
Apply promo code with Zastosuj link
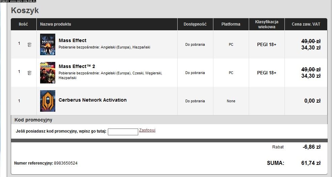(147, 130)
